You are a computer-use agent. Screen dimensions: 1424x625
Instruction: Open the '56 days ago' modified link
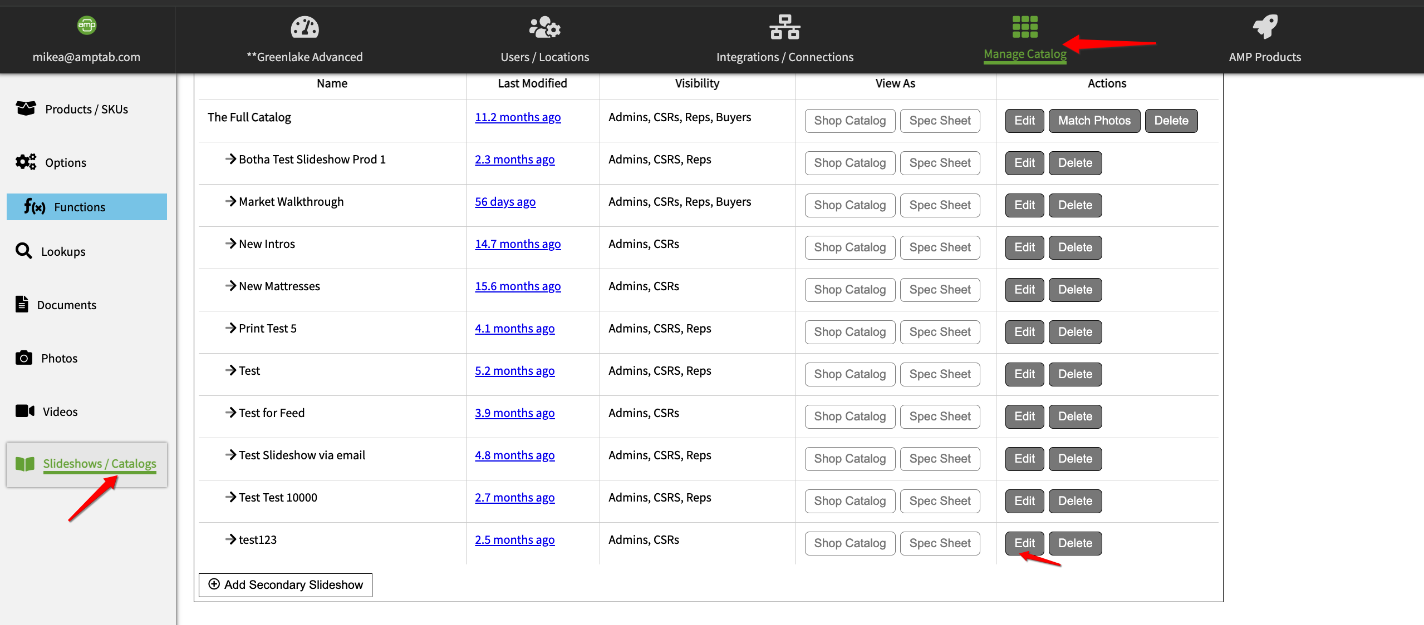pyautogui.click(x=505, y=202)
